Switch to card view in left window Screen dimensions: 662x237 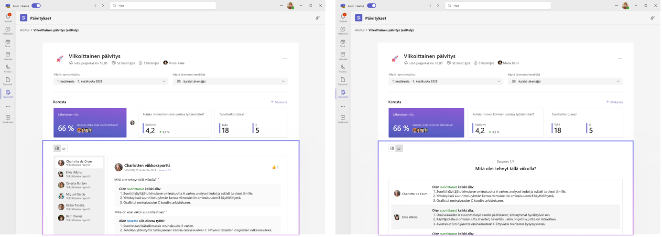point(57,148)
